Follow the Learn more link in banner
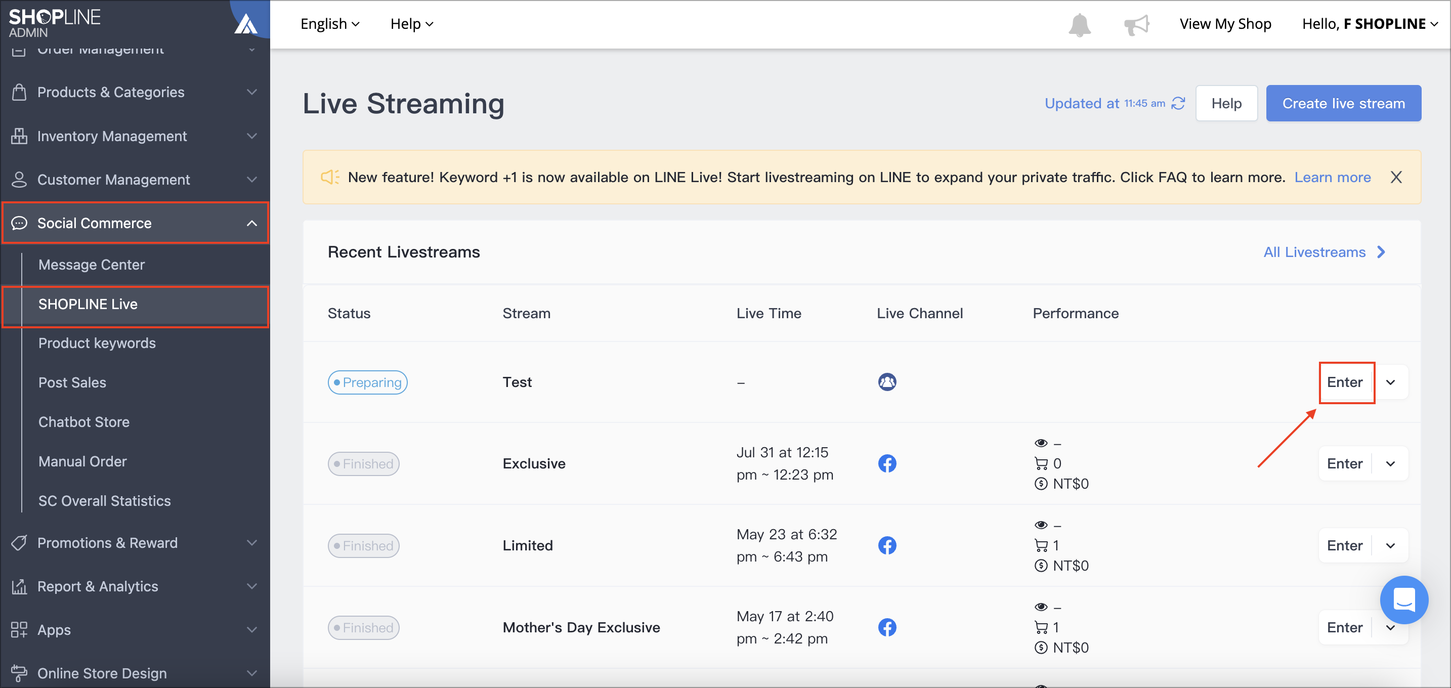This screenshot has height=688, width=1451. click(x=1332, y=178)
